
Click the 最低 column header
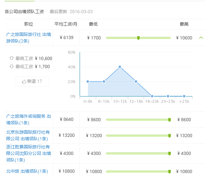93,24
